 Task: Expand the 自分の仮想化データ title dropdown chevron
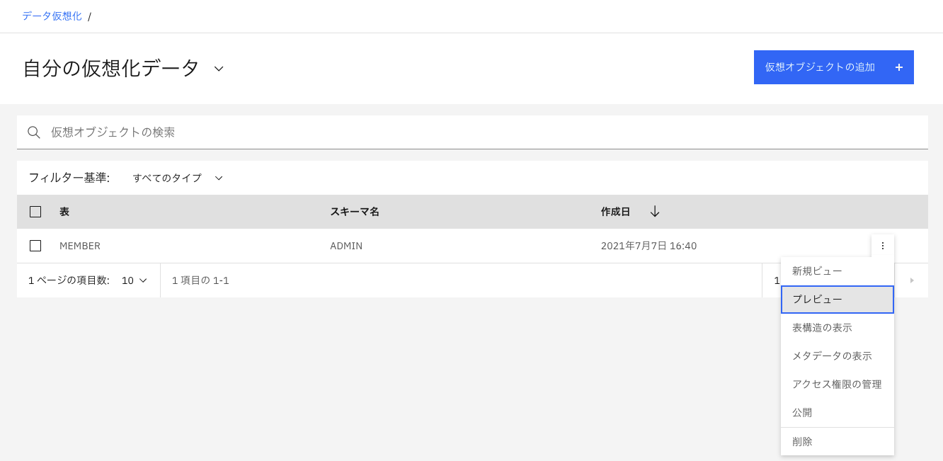coord(219,69)
